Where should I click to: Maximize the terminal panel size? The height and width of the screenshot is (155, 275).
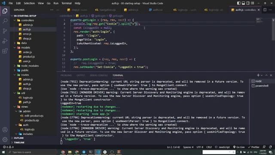[x=266, y=75]
